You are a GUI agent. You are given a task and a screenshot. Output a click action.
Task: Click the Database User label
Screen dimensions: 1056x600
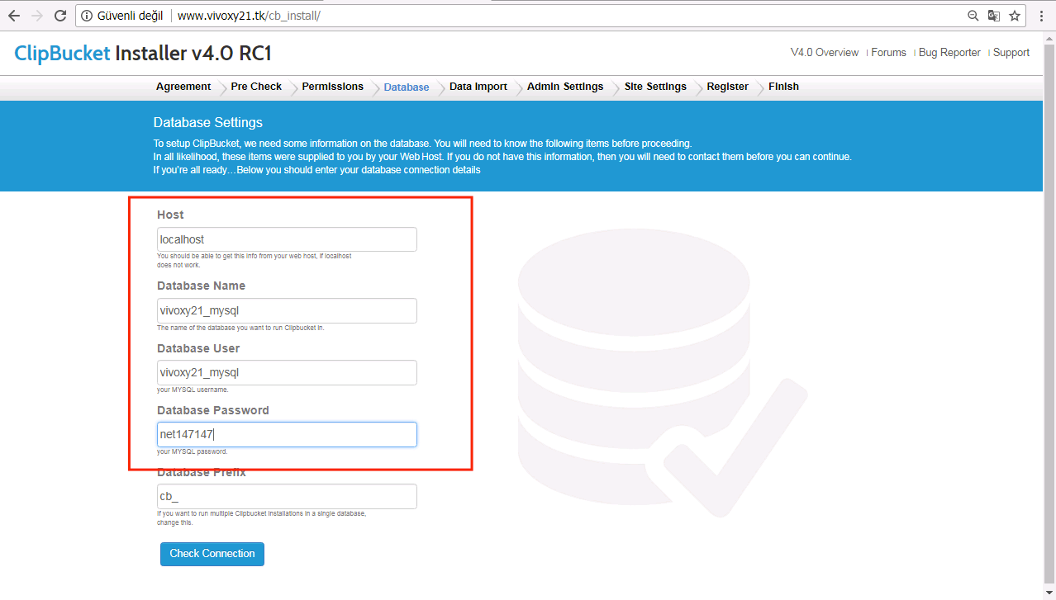198,348
